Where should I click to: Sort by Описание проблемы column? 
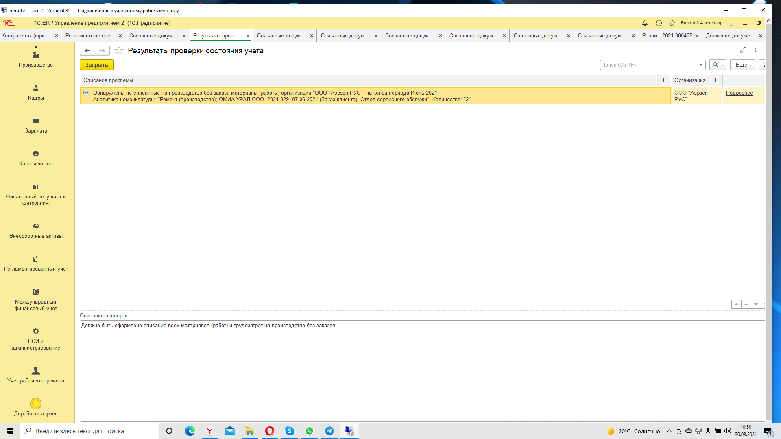click(108, 80)
